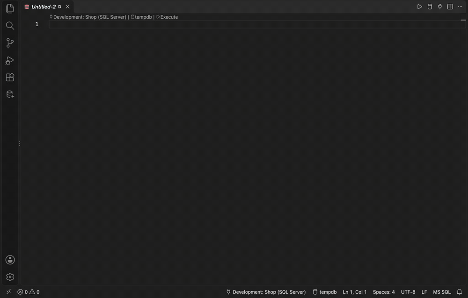Open the Accounts menu
This screenshot has height=298, width=468.
click(x=10, y=260)
